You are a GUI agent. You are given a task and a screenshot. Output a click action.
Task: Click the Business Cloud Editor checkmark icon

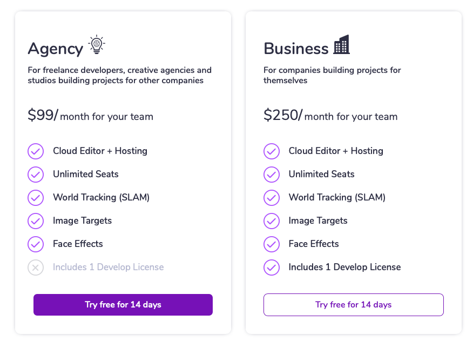272,151
